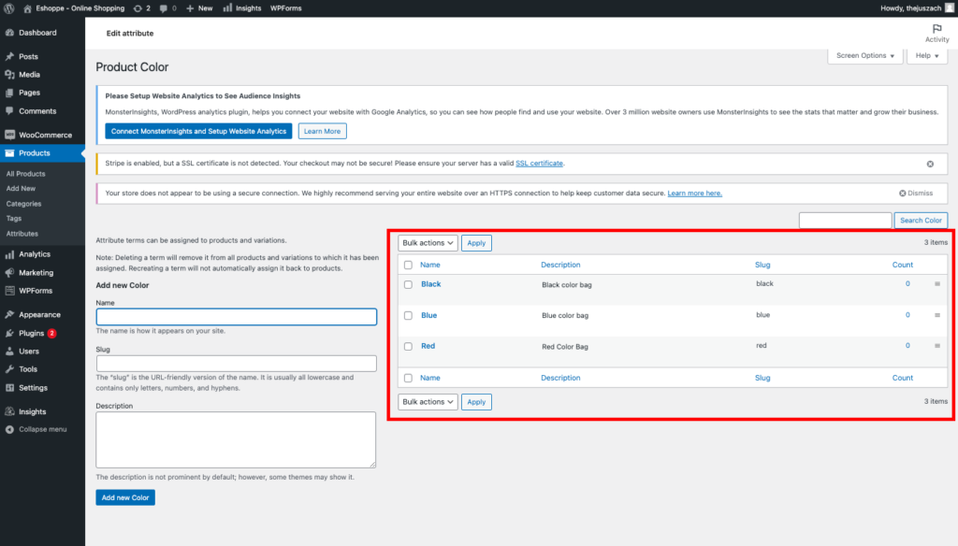
Task: Focus the Name input field
Action: (237, 317)
